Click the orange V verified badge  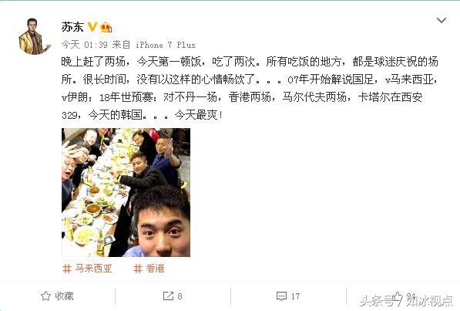92,27
